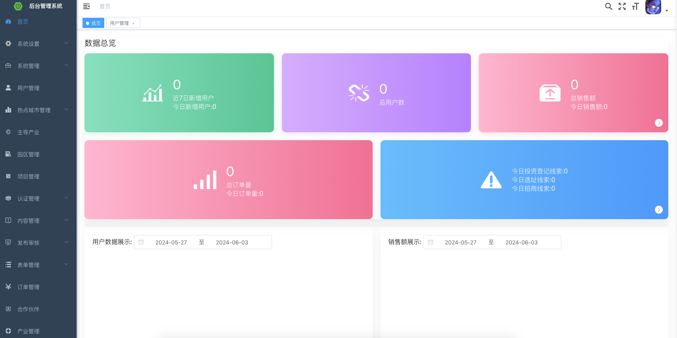Open the font size adjustment icon

tap(635, 6)
